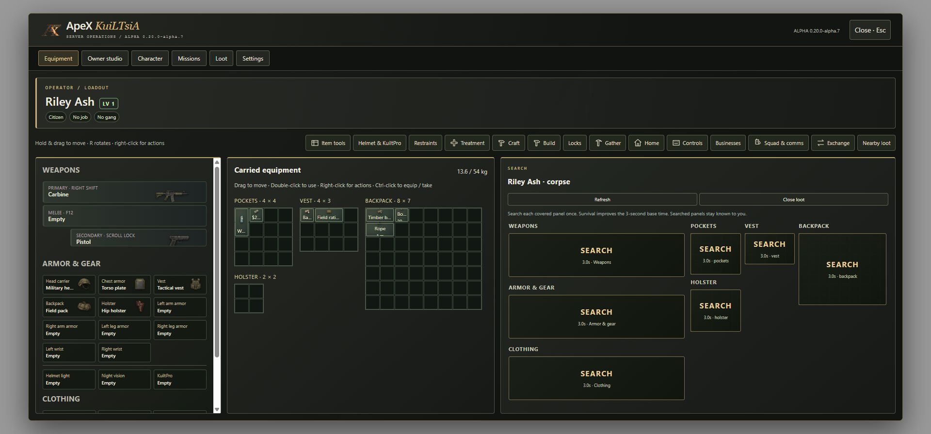This screenshot has height=434, width=931.
Task: Switch to the Character tab
Action: tap(150, 59)
